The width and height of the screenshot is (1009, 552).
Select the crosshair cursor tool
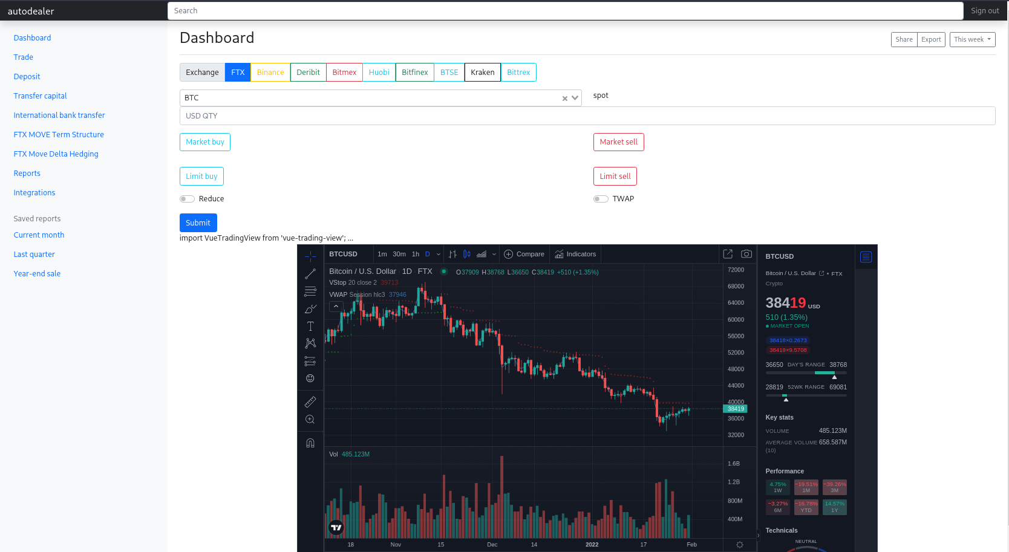[310, 256]
